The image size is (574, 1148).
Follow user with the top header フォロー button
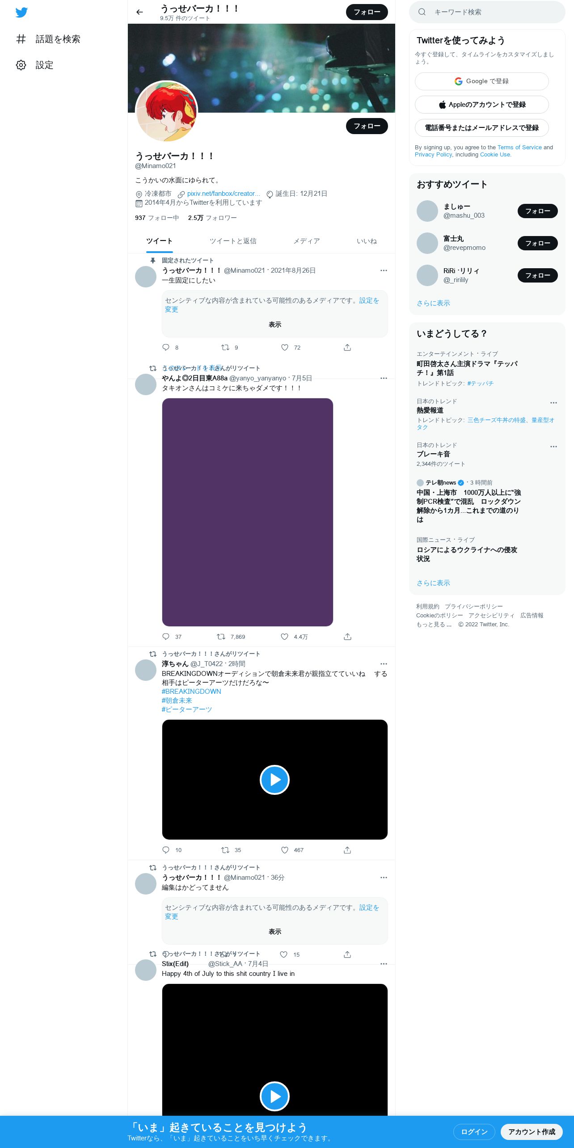tap(367, 12)
